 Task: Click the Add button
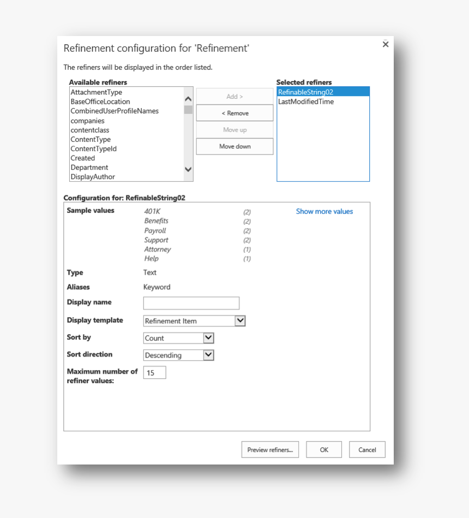(x=234, y=96)
